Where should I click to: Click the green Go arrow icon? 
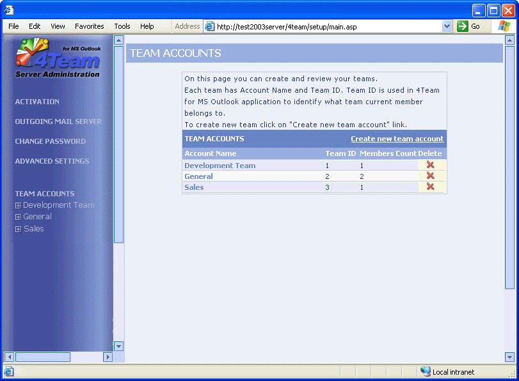click(463, 26)
